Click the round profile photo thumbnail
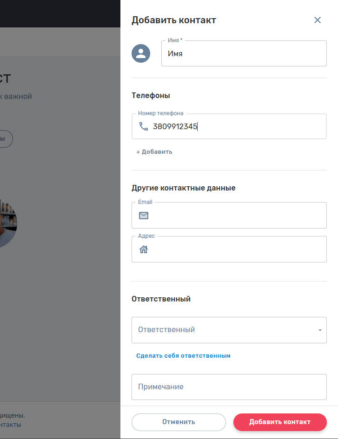The height and width of the screenshot is (439, 338). point(8,223)
